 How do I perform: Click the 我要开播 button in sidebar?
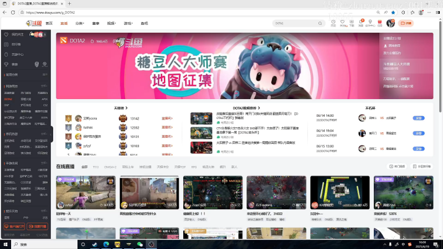click(x=37, y=226)
